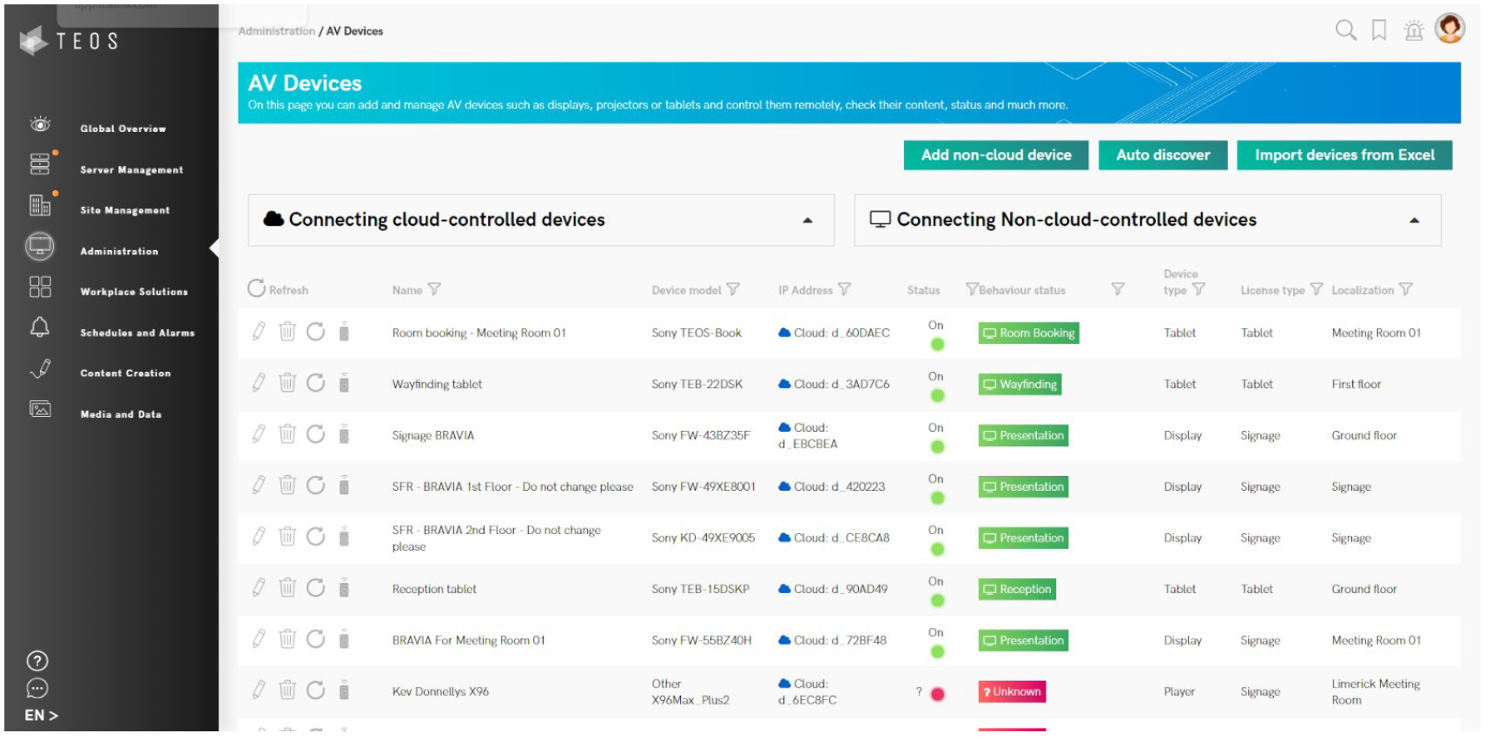Click the red Unknown status badge

(x=1012, y=691)
